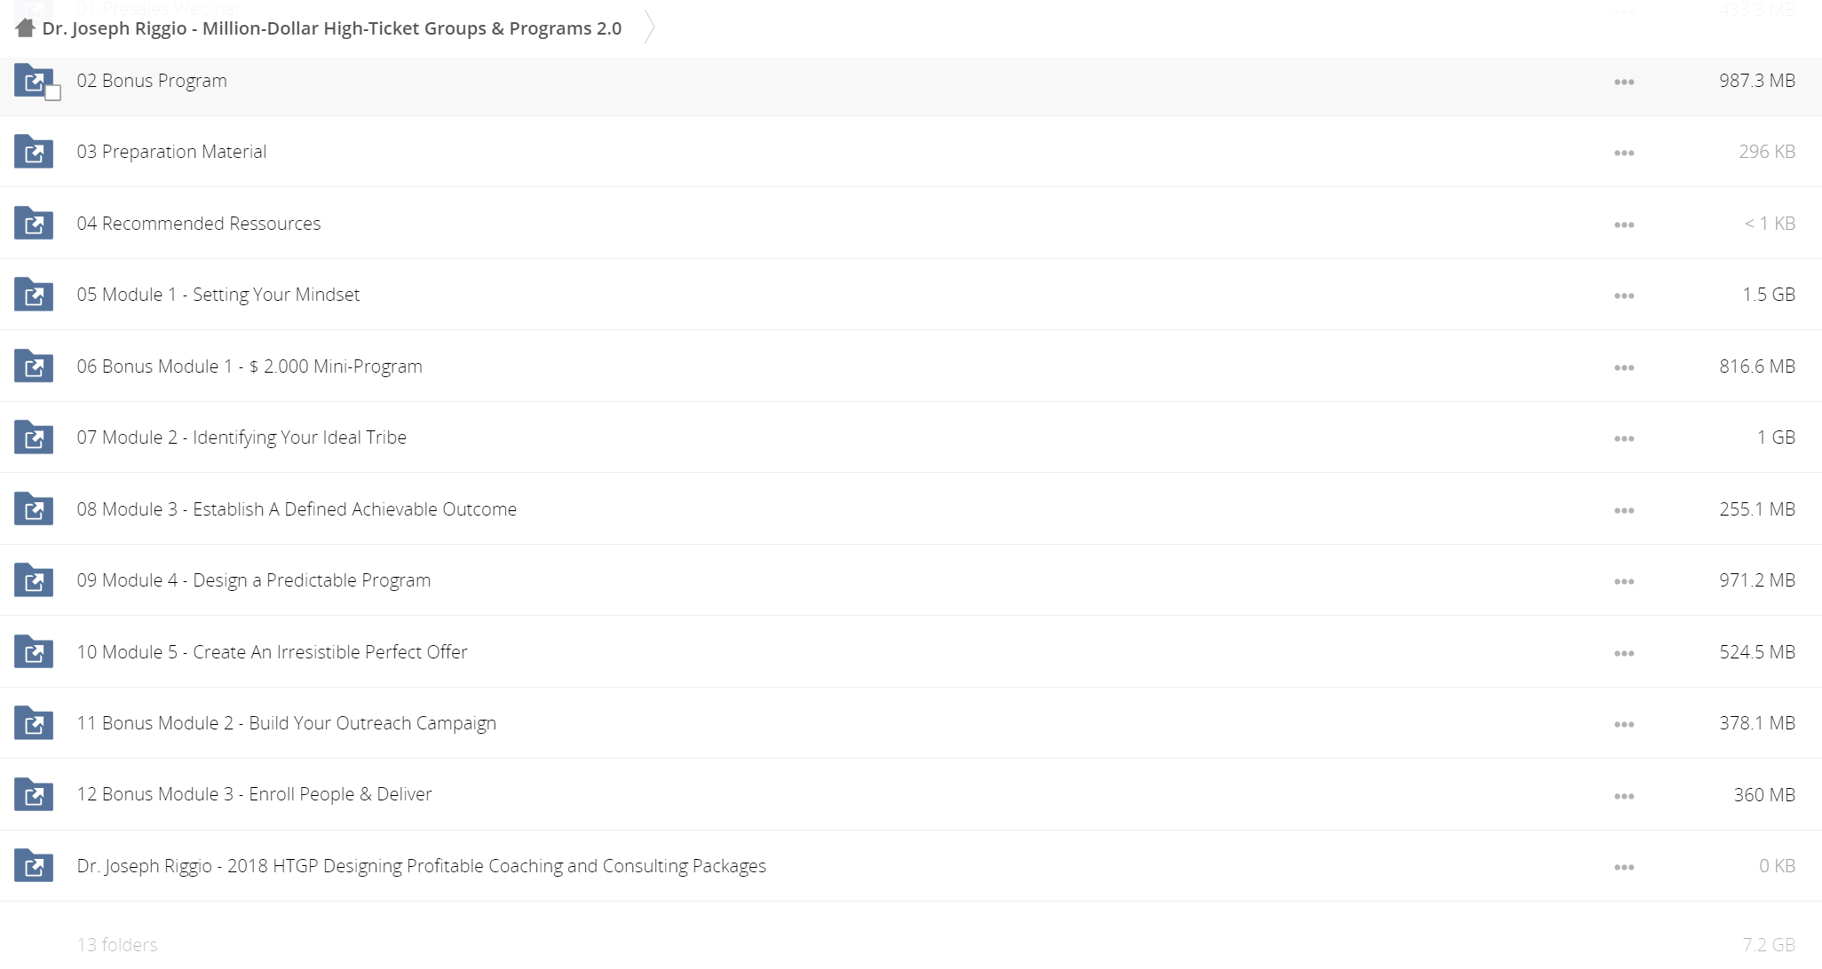
Task: Open the three-dot menu for 11 Bonus Module 2
Action: (x=1624, y=724)
